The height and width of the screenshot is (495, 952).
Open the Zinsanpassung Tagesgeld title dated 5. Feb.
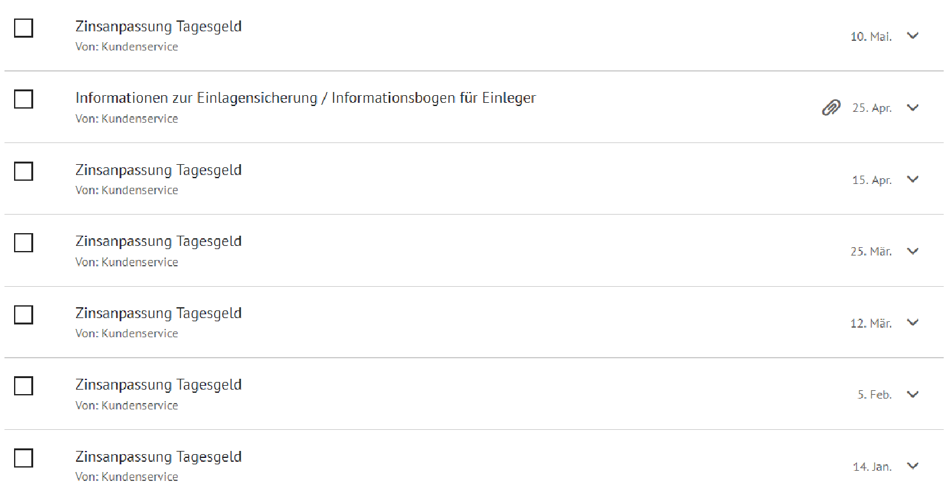tap(158, 385)
